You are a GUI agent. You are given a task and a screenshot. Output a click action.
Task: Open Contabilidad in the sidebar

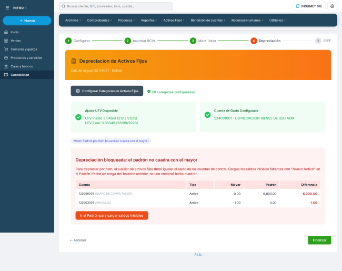click(x=27, y=75)
